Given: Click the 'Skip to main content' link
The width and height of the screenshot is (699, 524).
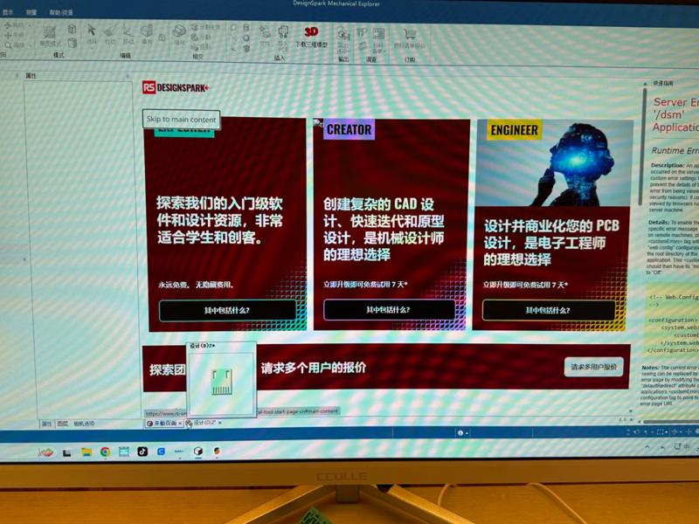Looking at the screenshot, I should (181, 119).
